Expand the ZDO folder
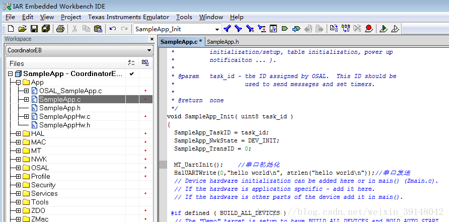This screenshot has height=222, width=449. pyautogui.click(x=19, y=210)
